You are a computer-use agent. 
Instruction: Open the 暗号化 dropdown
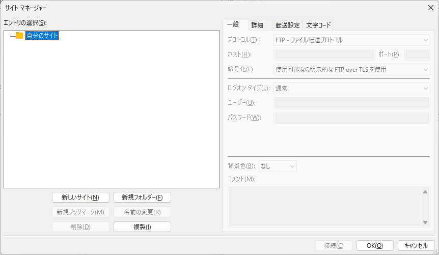click(351, 69)
